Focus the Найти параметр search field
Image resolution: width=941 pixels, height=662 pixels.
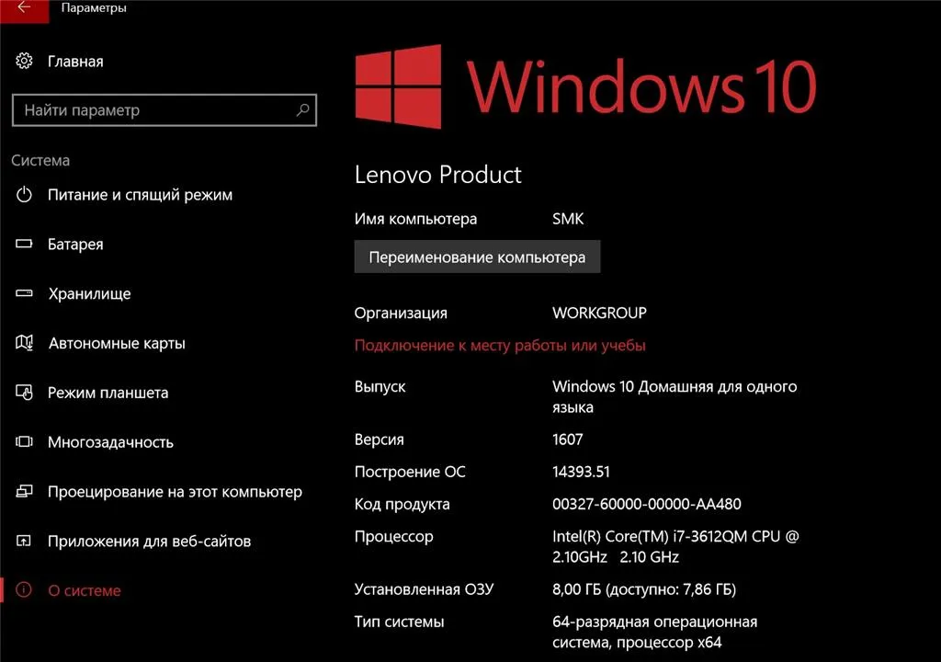coord(164,110)
